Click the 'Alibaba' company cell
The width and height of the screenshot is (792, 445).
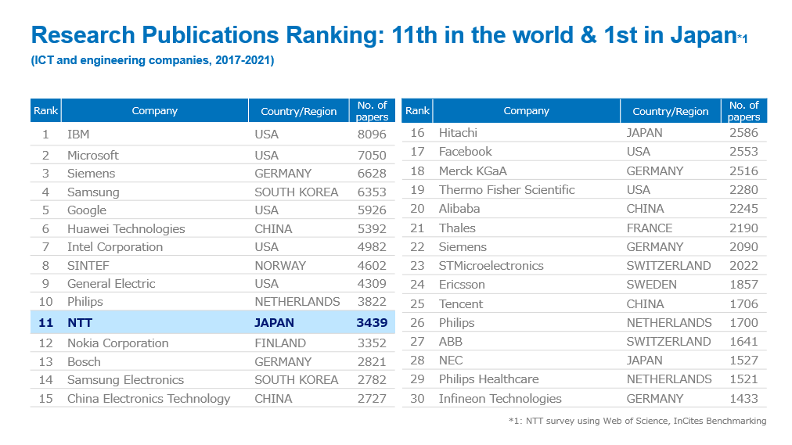click(x=459, y=209)
